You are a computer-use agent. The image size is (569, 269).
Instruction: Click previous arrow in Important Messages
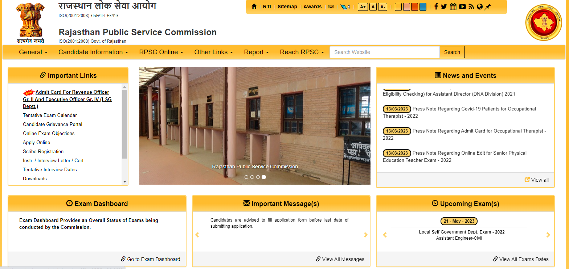(x=197, y=235)
